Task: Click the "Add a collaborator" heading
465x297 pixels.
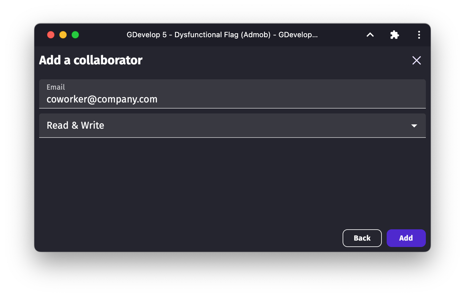Action: (x=91, y=60)
